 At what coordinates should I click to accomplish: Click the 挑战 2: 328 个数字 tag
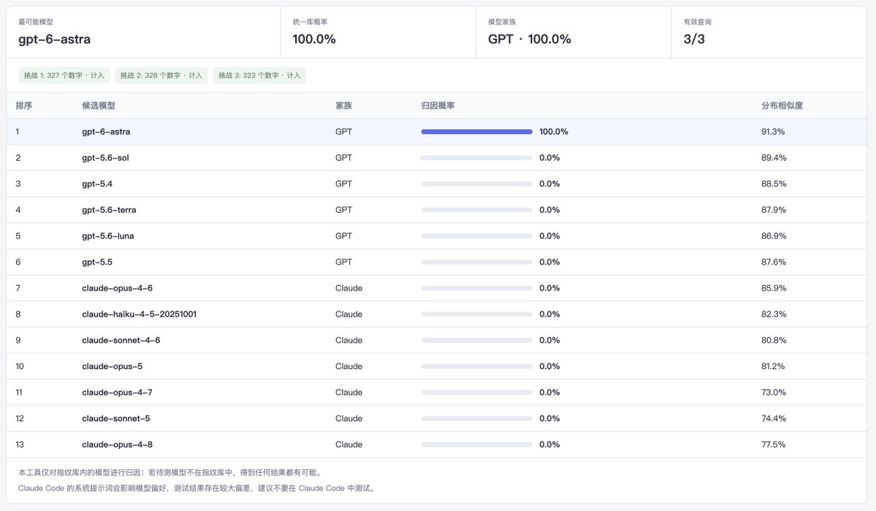(x=161, y=75)
